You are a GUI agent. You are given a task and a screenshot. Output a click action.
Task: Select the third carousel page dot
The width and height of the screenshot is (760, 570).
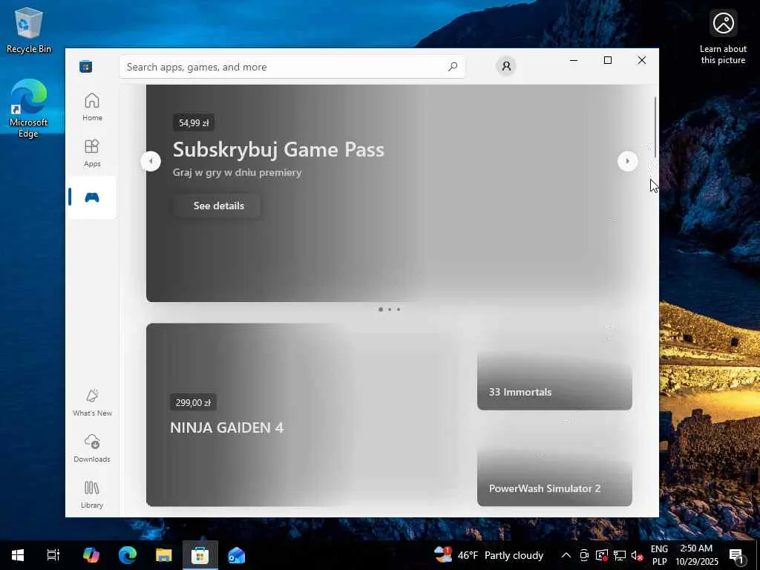[399, 309]
